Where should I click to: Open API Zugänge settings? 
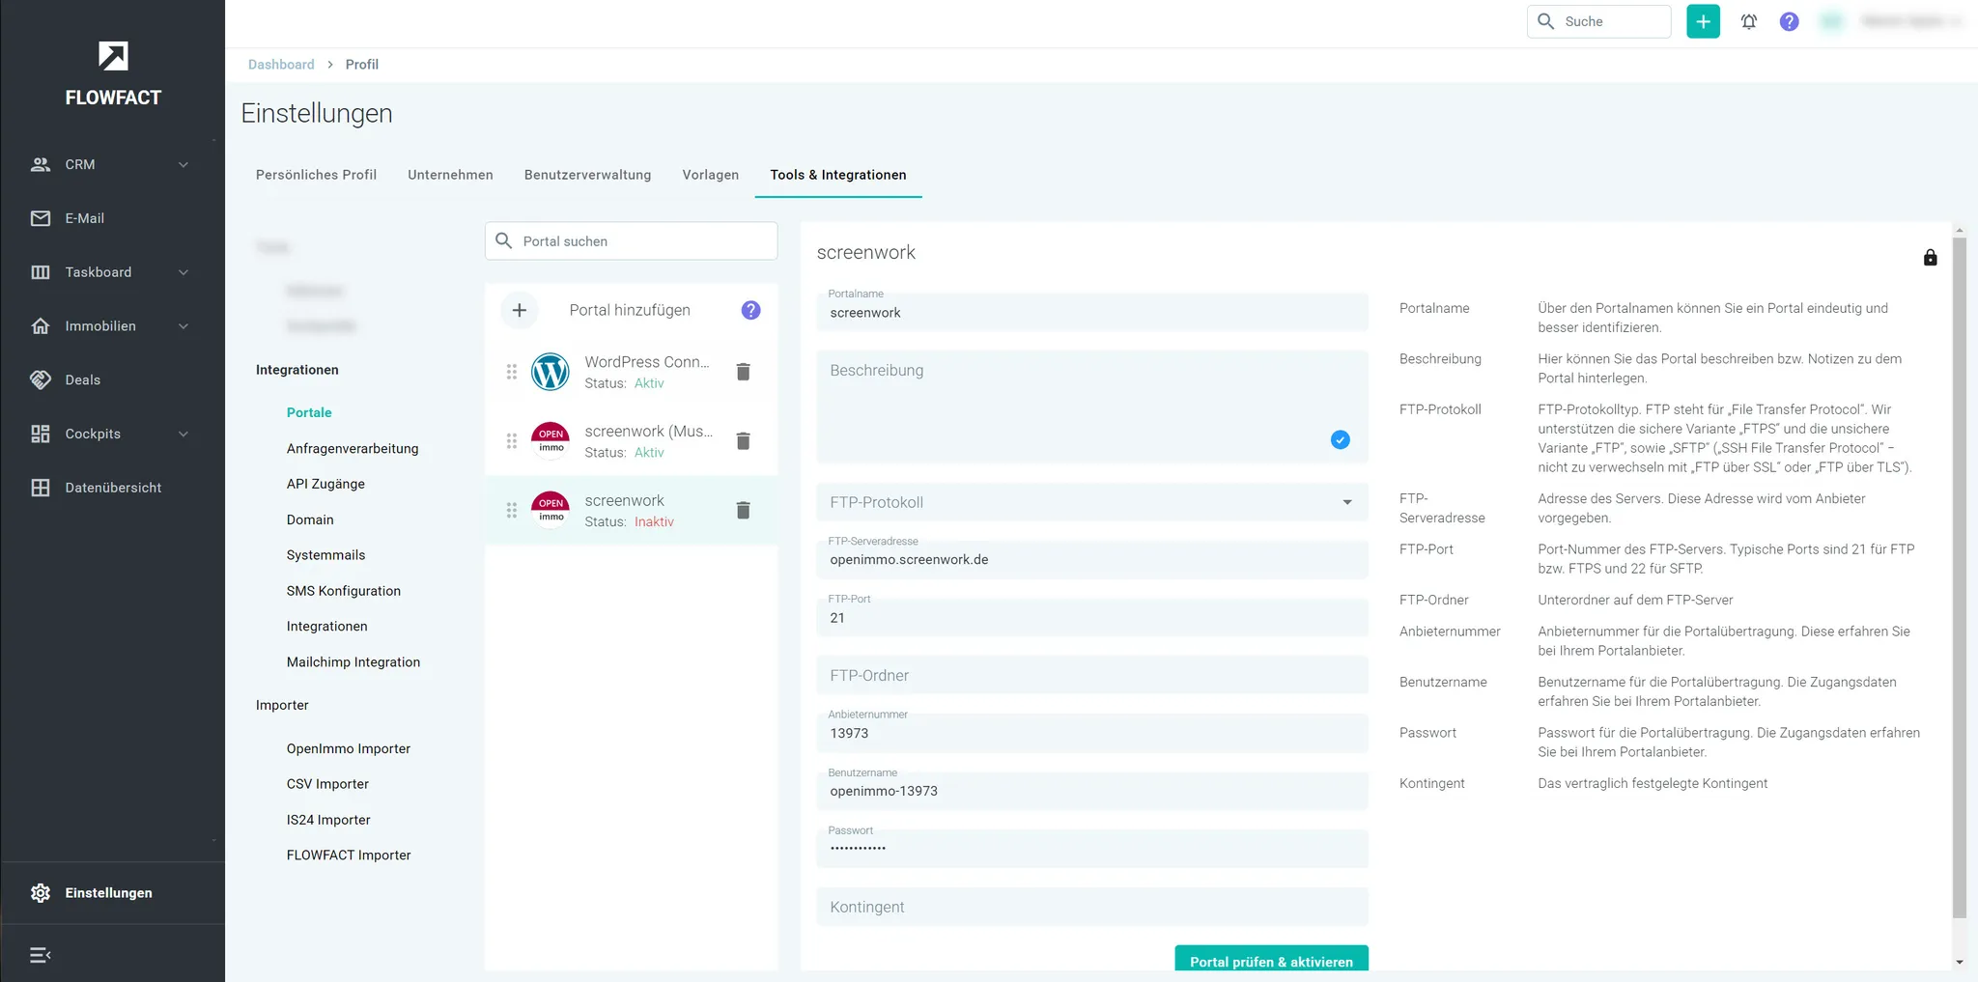[325, 484]
